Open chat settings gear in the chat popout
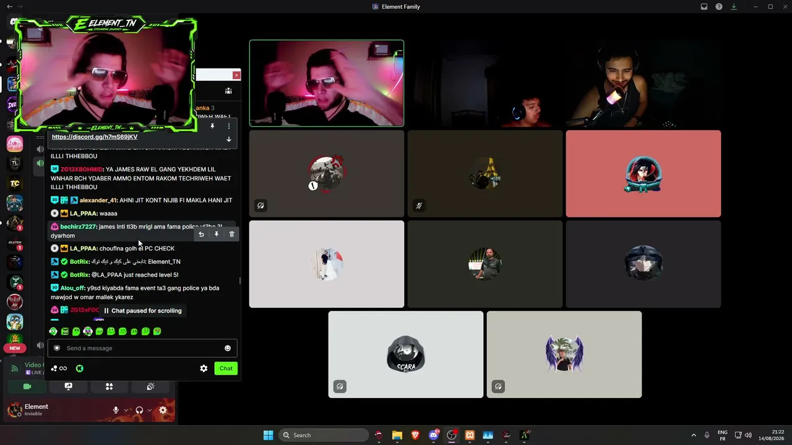 click(204, 368)
